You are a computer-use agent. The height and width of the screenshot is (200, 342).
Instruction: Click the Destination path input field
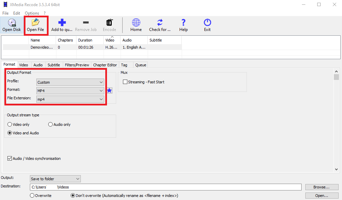click(x=165, y=187)
